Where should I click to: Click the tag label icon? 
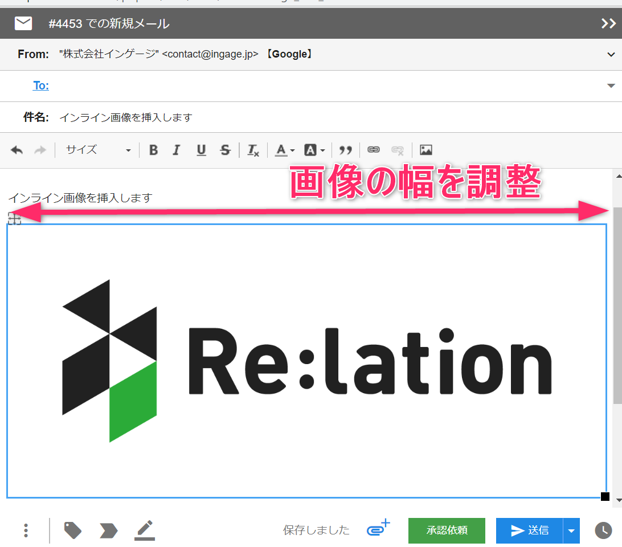coord(72,530)
